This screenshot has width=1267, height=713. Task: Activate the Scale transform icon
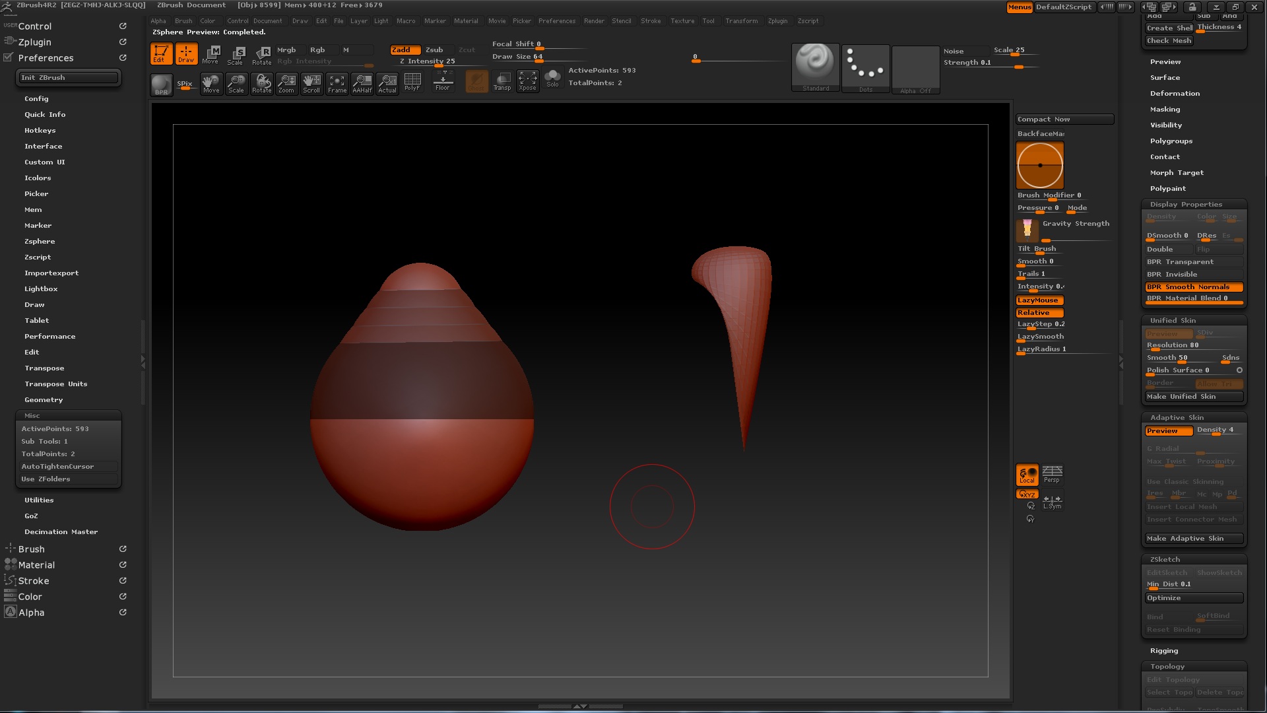(x=236, y=55)
